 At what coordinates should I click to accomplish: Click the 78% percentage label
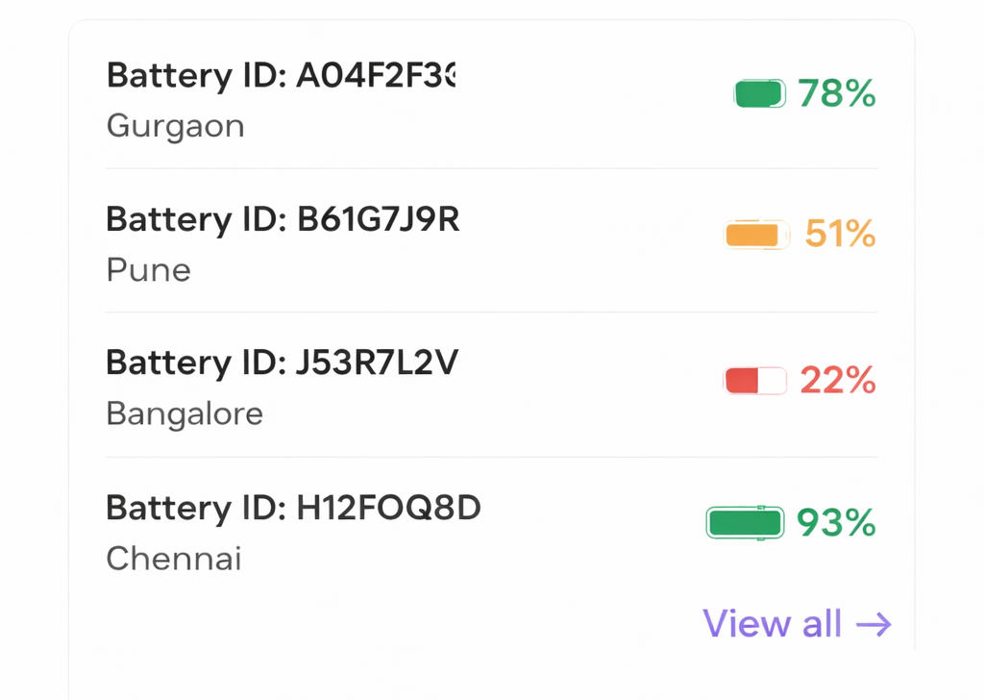tap(837, 94)
